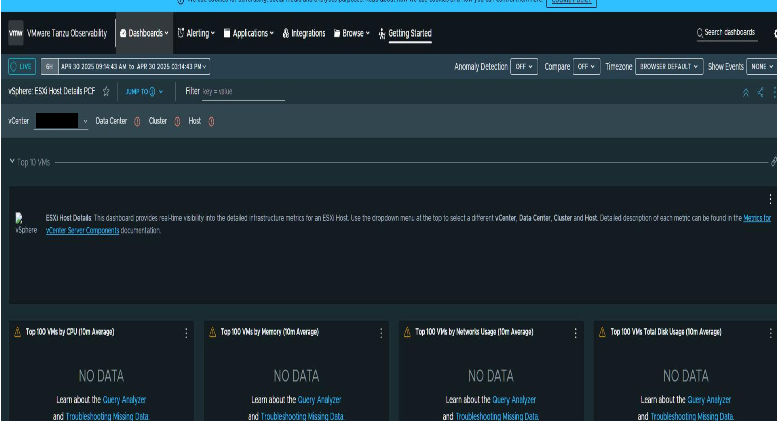Open the Dashboards menu
The width and height of the screenshot is (779, 426).
(144, 33)
